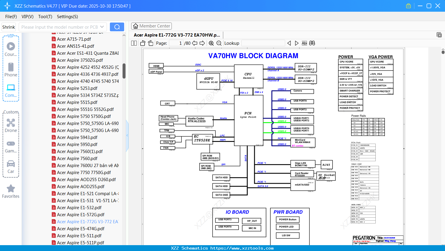Click the Page number input field
This screenshot has width=445, height=251.
(176, 43)
